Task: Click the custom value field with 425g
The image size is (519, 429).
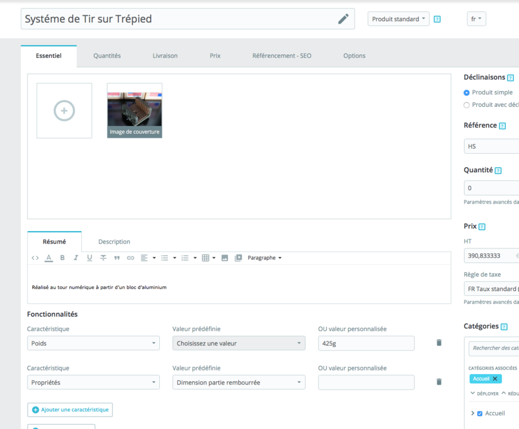Action: 366,343
